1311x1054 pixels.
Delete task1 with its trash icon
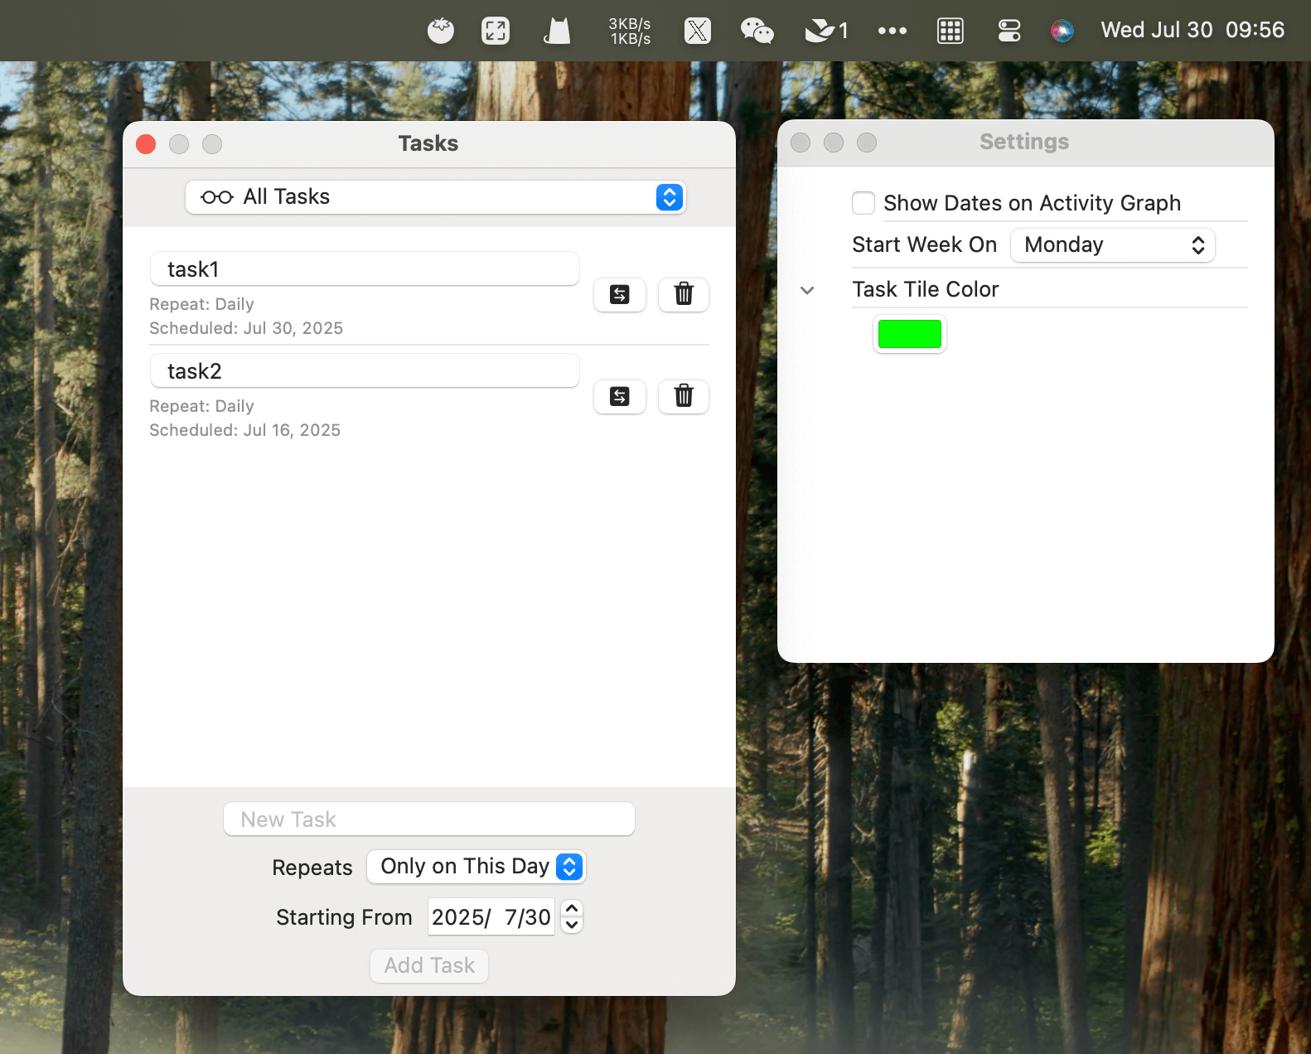point(683,294)
